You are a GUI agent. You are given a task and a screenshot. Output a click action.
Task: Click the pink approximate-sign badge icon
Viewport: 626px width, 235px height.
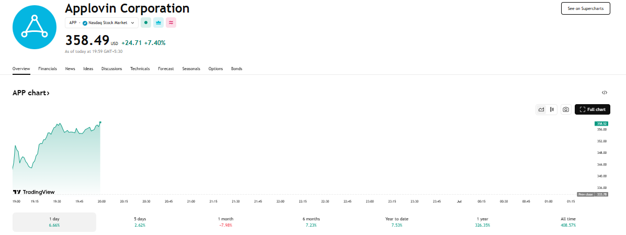pos(171,23)
